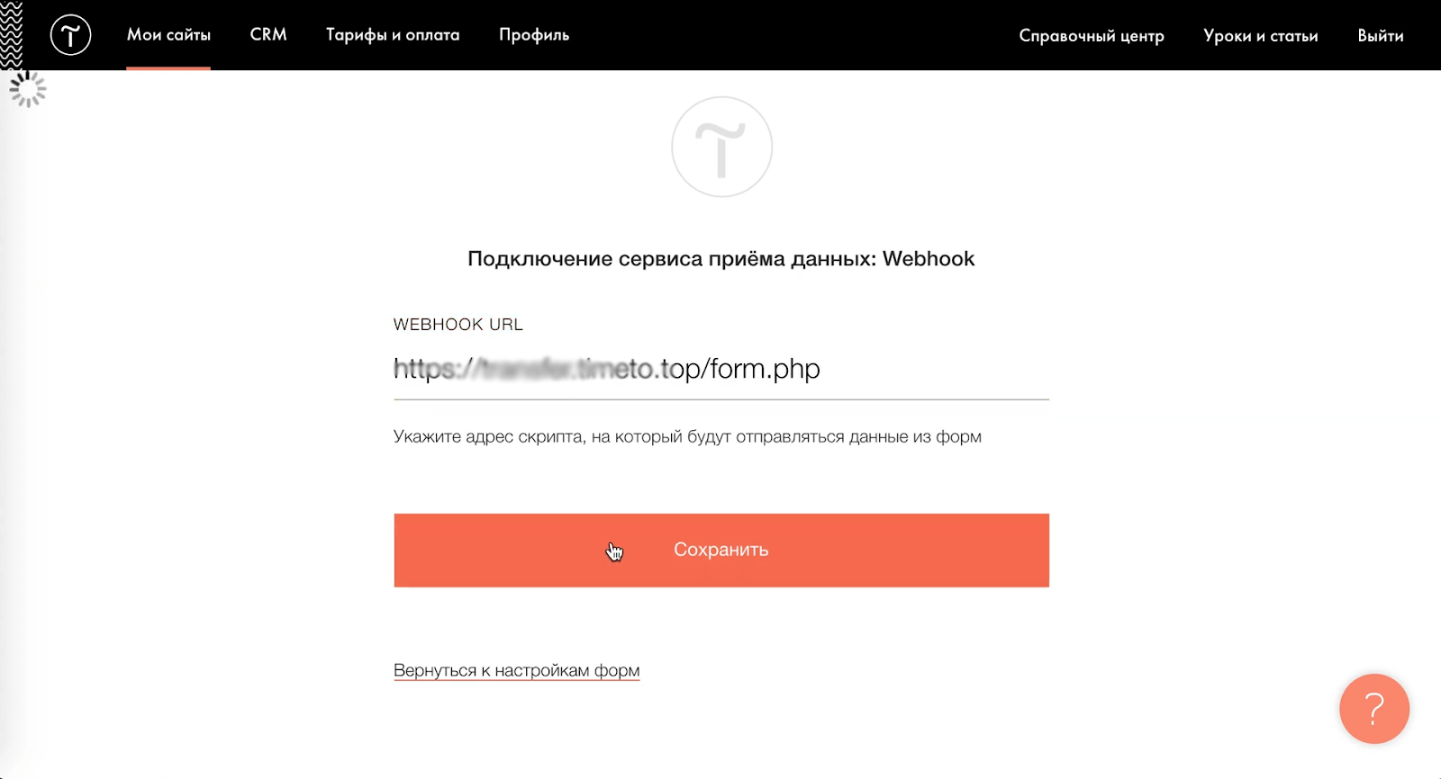Click the large Tilda logo above the heading

(721, 148)
